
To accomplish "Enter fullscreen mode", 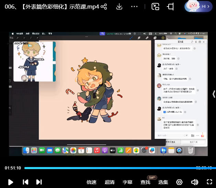I will 209,182.
